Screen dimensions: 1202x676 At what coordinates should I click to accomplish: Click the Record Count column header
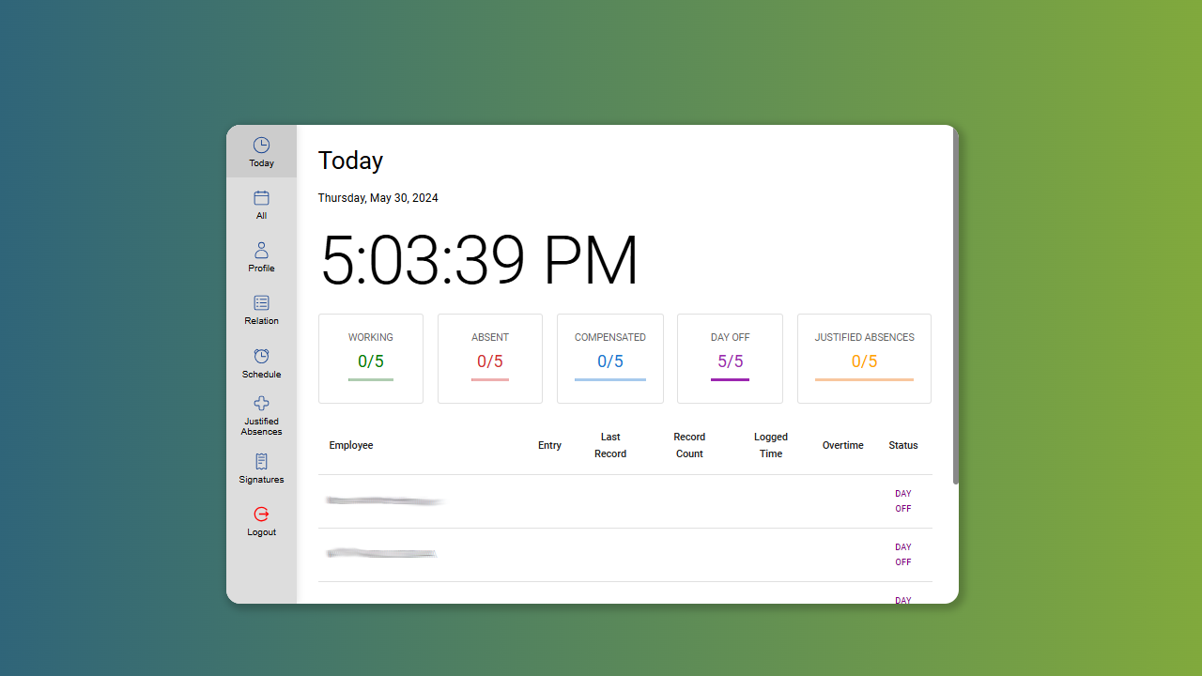689,445
